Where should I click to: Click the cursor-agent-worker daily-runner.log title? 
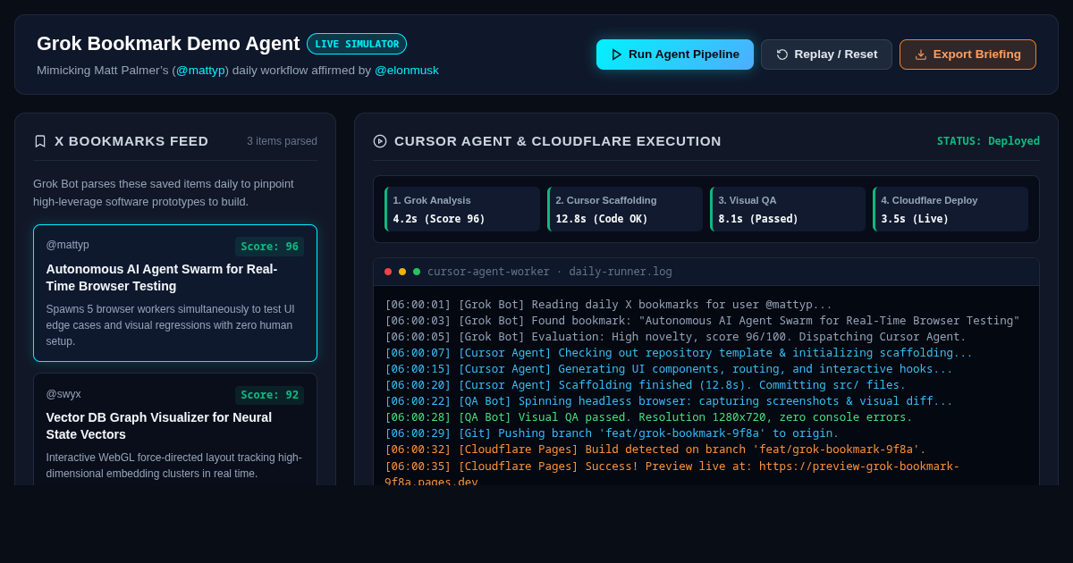(550, 272)
